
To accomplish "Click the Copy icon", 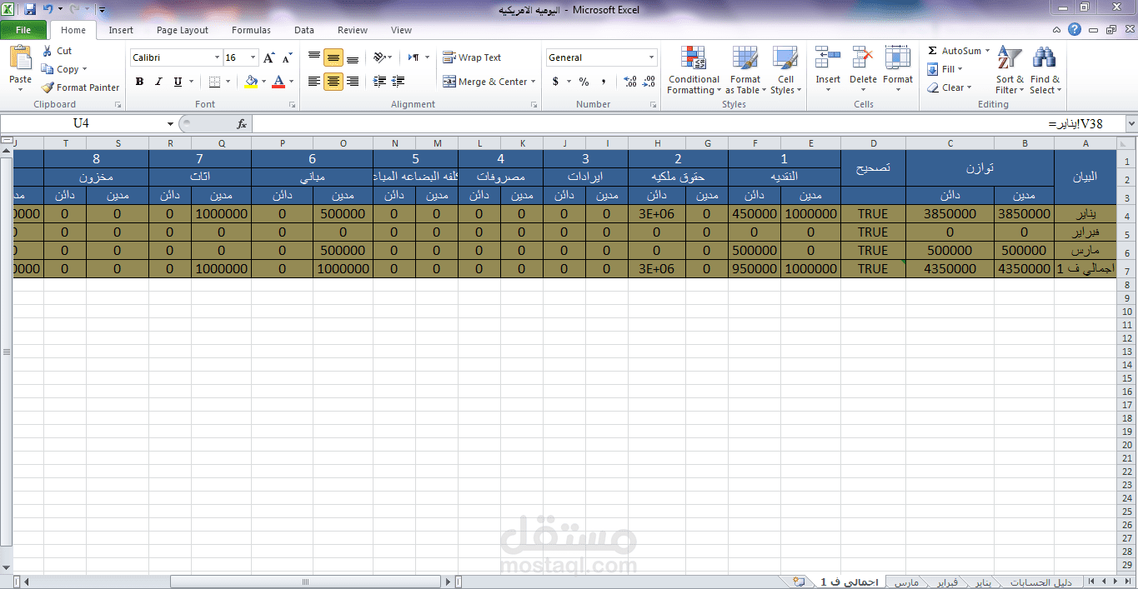I will (48, 69).
